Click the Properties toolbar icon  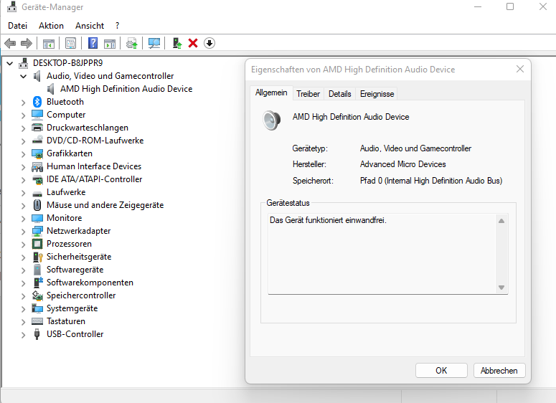point(70,43)
